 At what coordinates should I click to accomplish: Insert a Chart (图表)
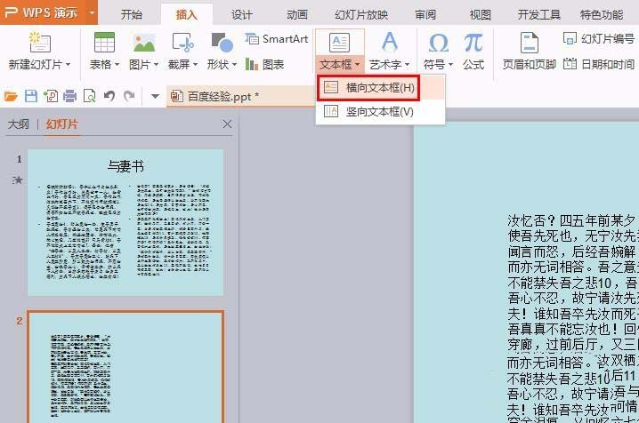pyautogui.click(x=264, y=64)
